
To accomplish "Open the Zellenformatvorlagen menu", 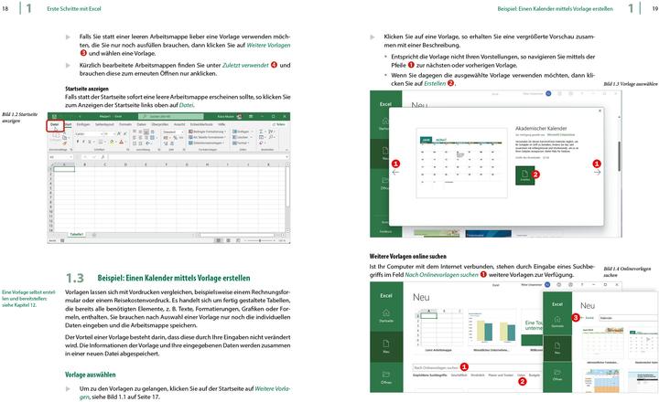I will pyautogui.click(x=206, y=143).
